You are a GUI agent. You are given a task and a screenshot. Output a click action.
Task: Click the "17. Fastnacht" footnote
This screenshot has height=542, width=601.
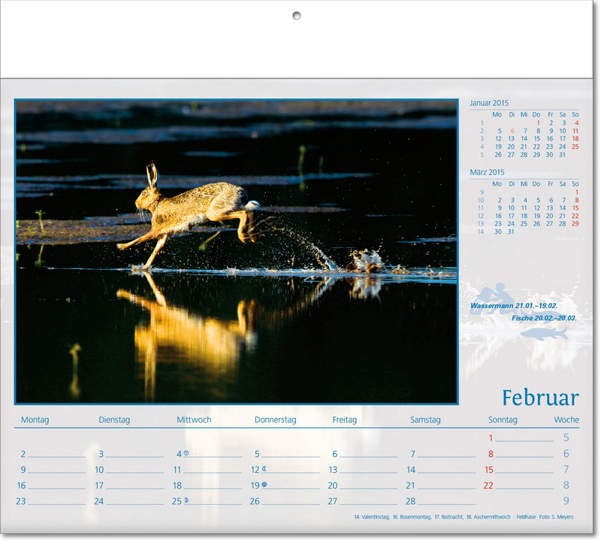pos(448,517)
